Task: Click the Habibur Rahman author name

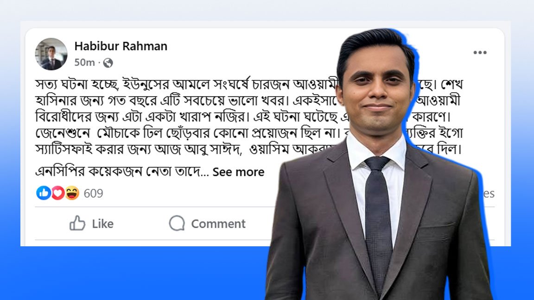Action: point(121,46)
